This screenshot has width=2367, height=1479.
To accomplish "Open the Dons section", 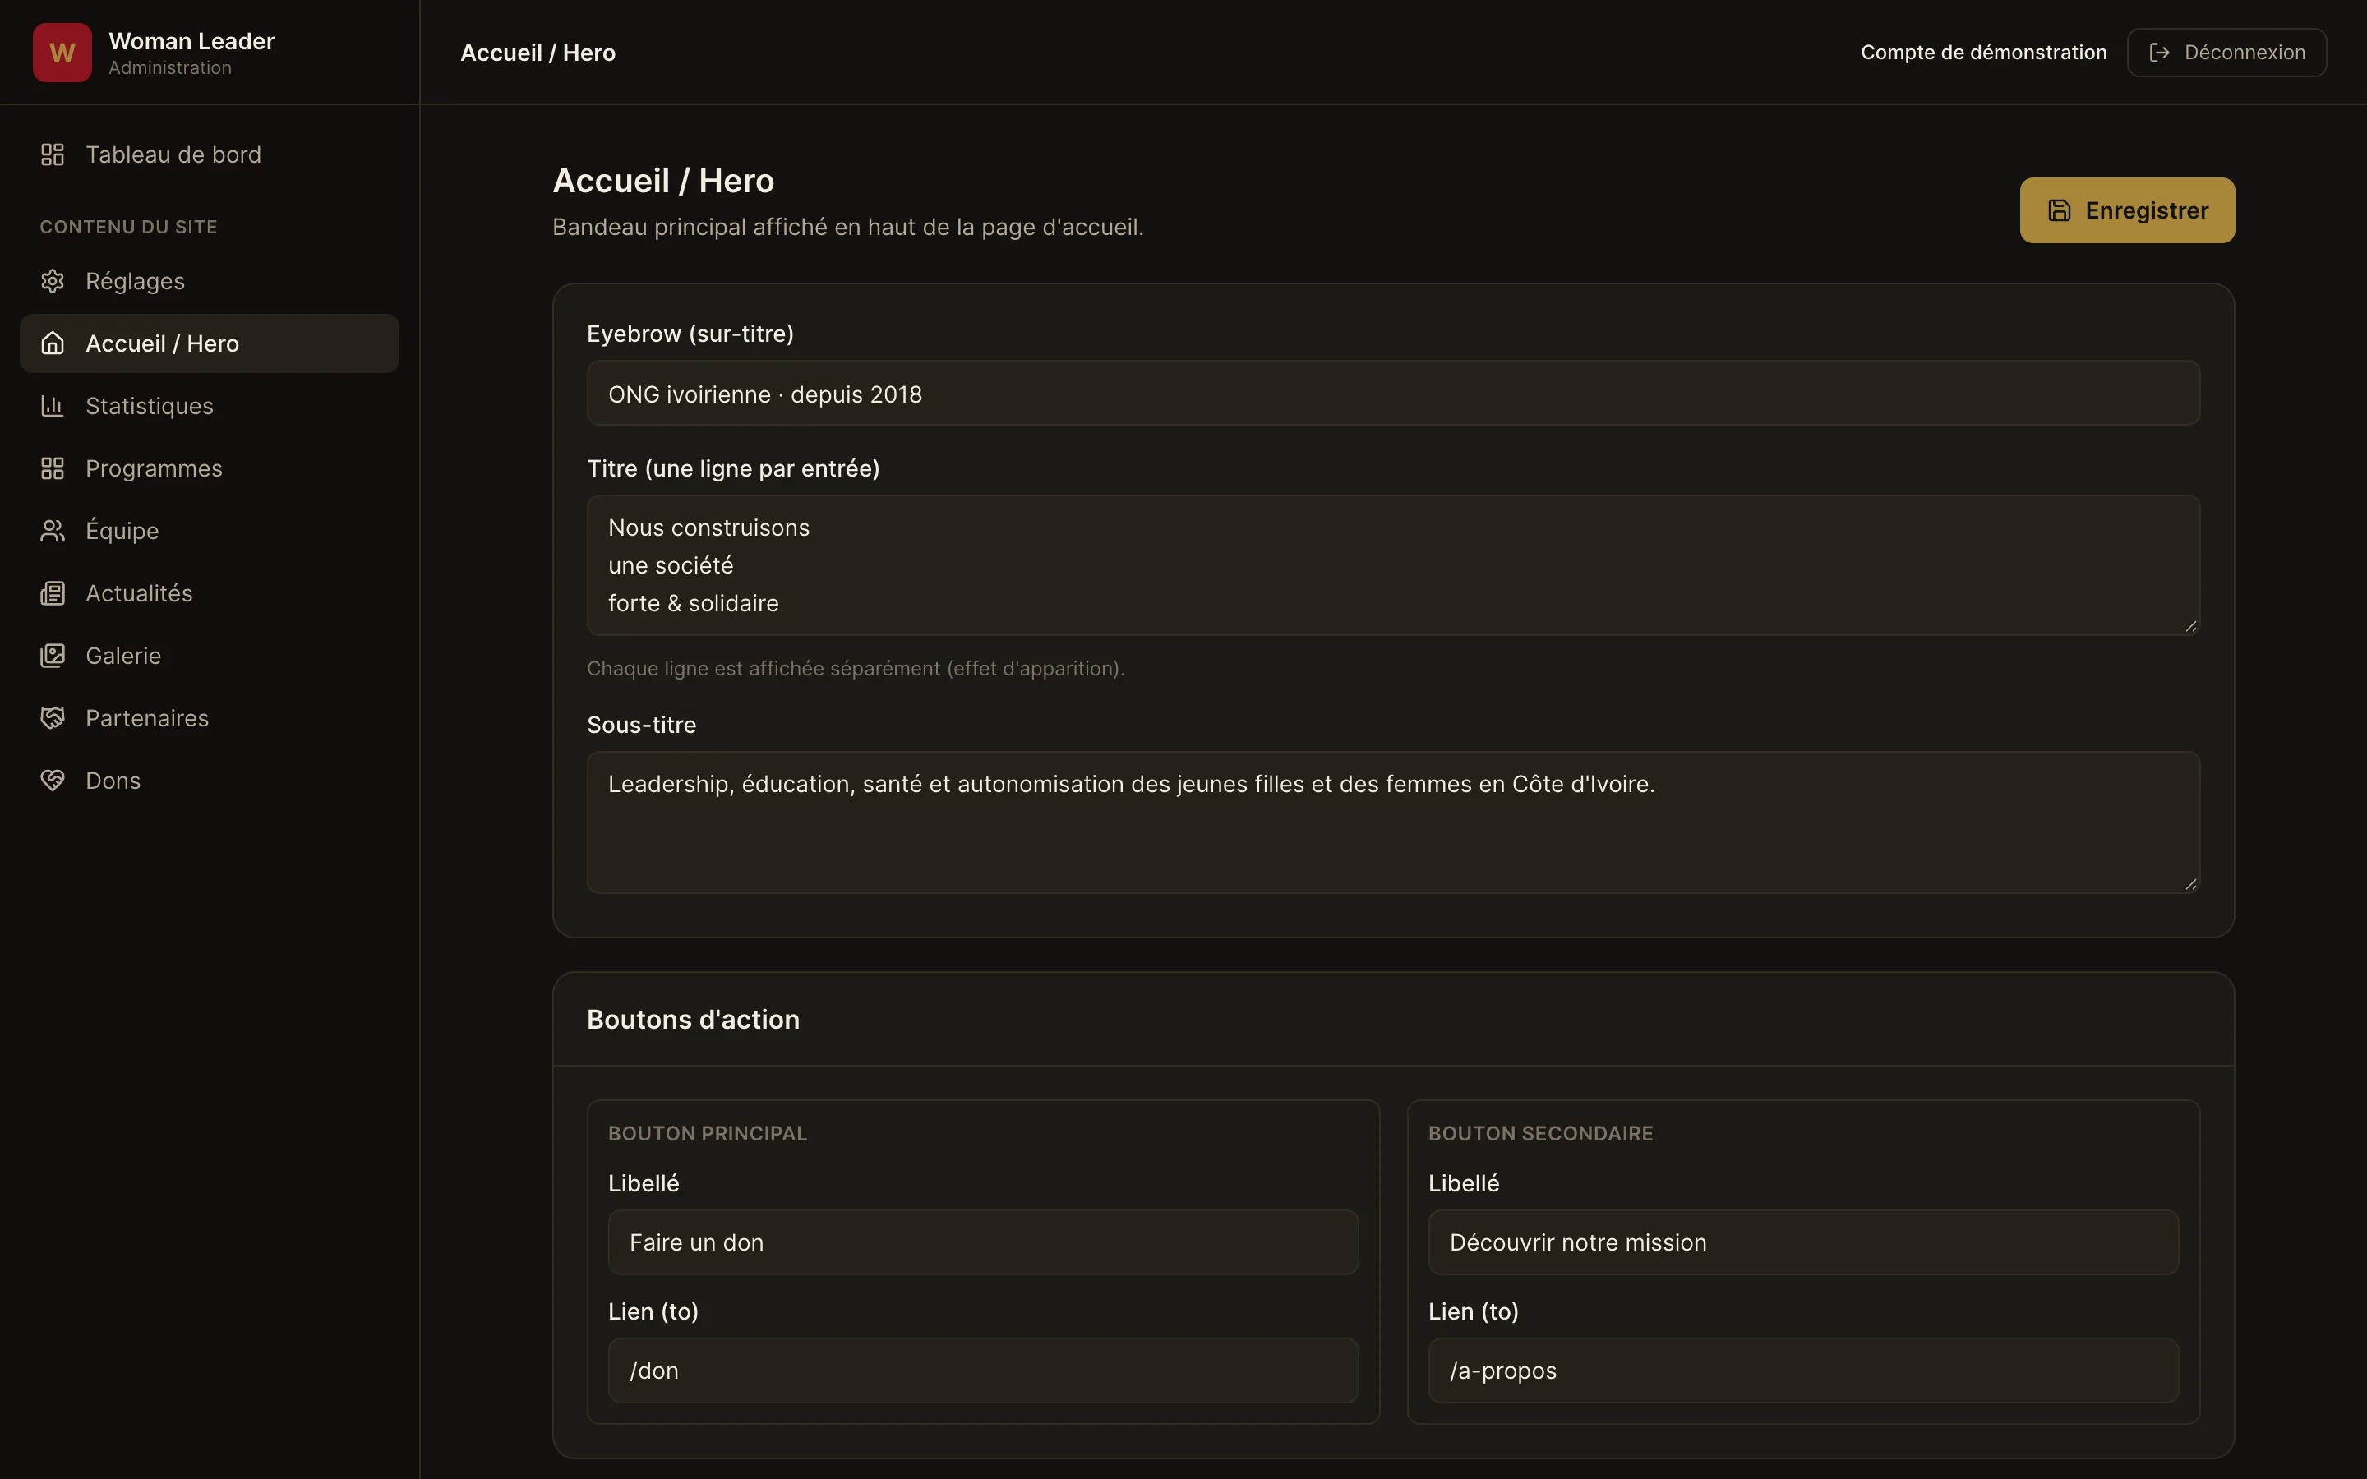I will point(210,781).
